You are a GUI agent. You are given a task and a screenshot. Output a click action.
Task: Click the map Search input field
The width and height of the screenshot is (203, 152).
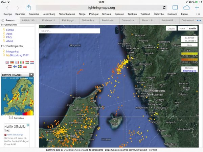point(69,31)
